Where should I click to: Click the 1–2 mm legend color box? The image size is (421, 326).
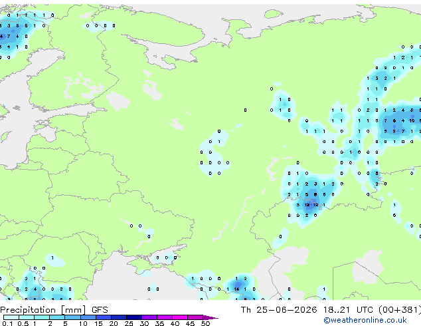pyautogui.click(x=42, y=317)
